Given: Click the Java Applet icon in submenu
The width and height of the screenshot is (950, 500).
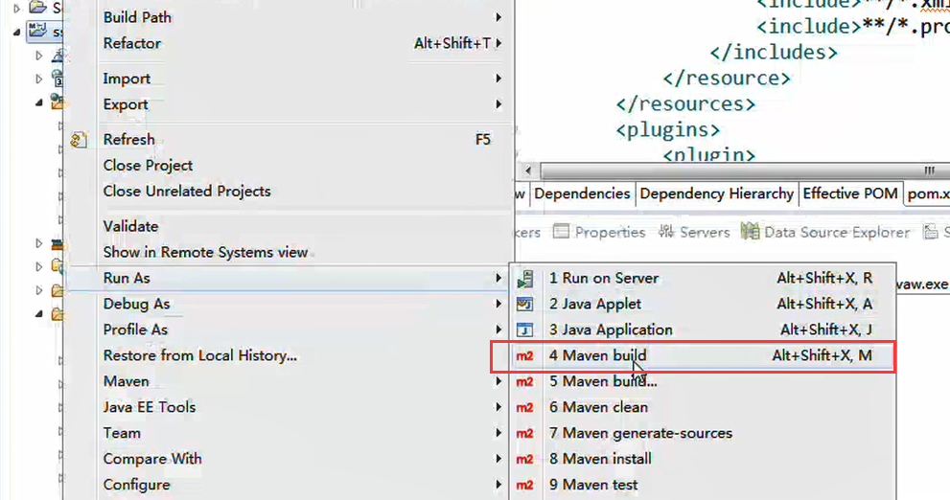Looking at the screenshot, I should point(524,305).
